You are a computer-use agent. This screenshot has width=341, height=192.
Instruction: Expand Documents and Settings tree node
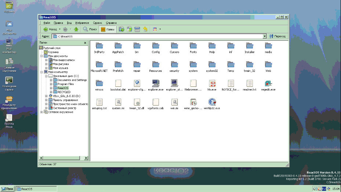pyautogui.click(x=51, y=80)
